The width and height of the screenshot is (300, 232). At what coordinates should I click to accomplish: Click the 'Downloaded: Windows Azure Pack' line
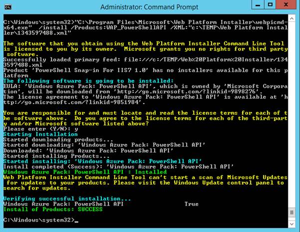click(88, 151)
